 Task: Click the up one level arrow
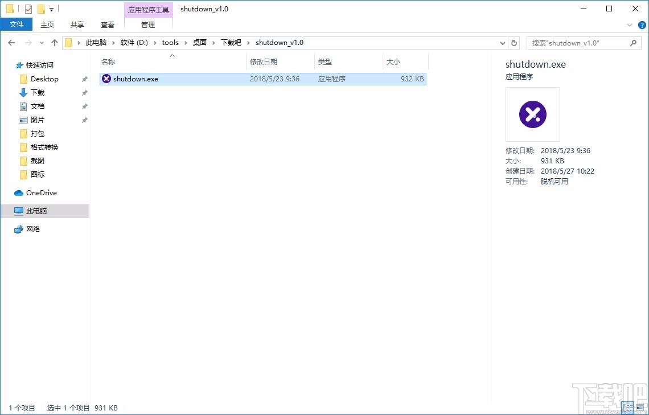(54, 42)
